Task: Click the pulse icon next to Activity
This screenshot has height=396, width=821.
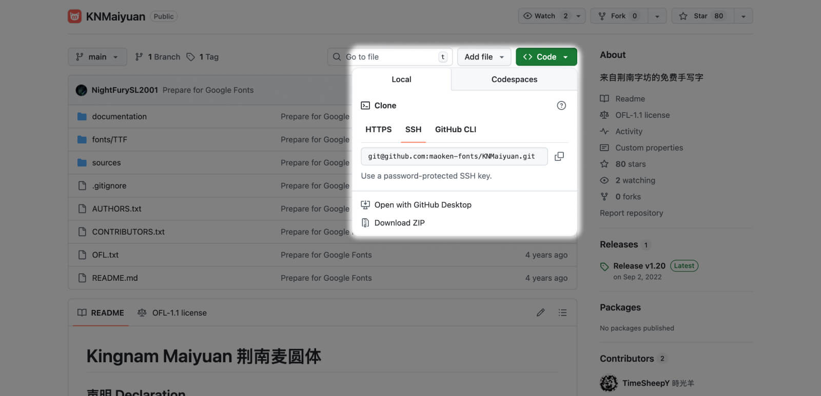Action: coord(604,131)
